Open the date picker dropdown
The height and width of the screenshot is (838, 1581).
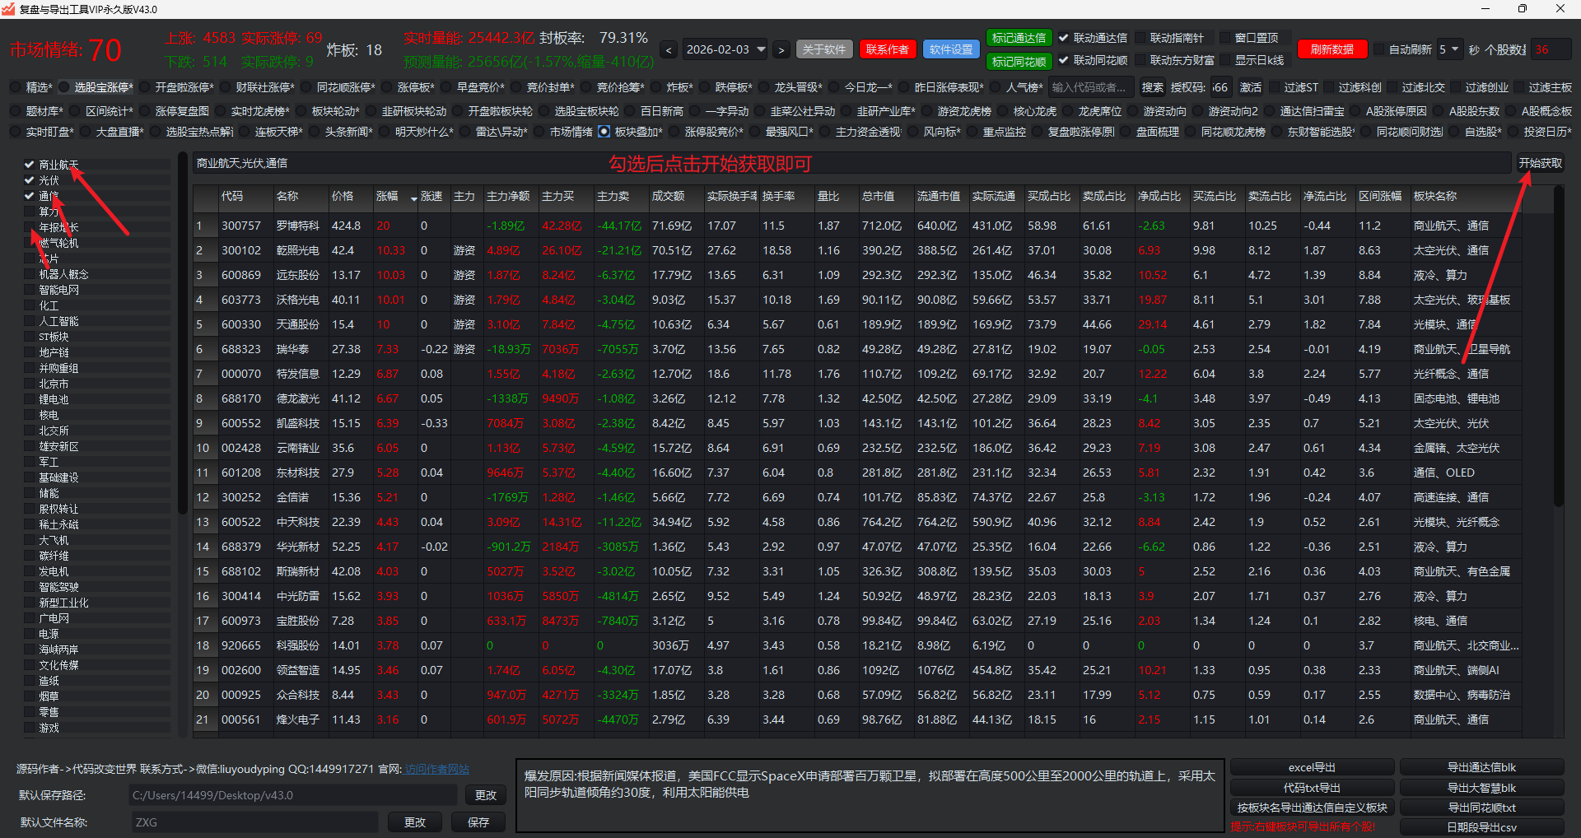pyautogui.click(x=761, y=49)
